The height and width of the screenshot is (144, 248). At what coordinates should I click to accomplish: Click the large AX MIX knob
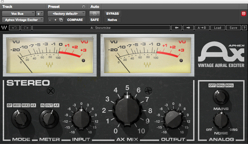[127, 110]
